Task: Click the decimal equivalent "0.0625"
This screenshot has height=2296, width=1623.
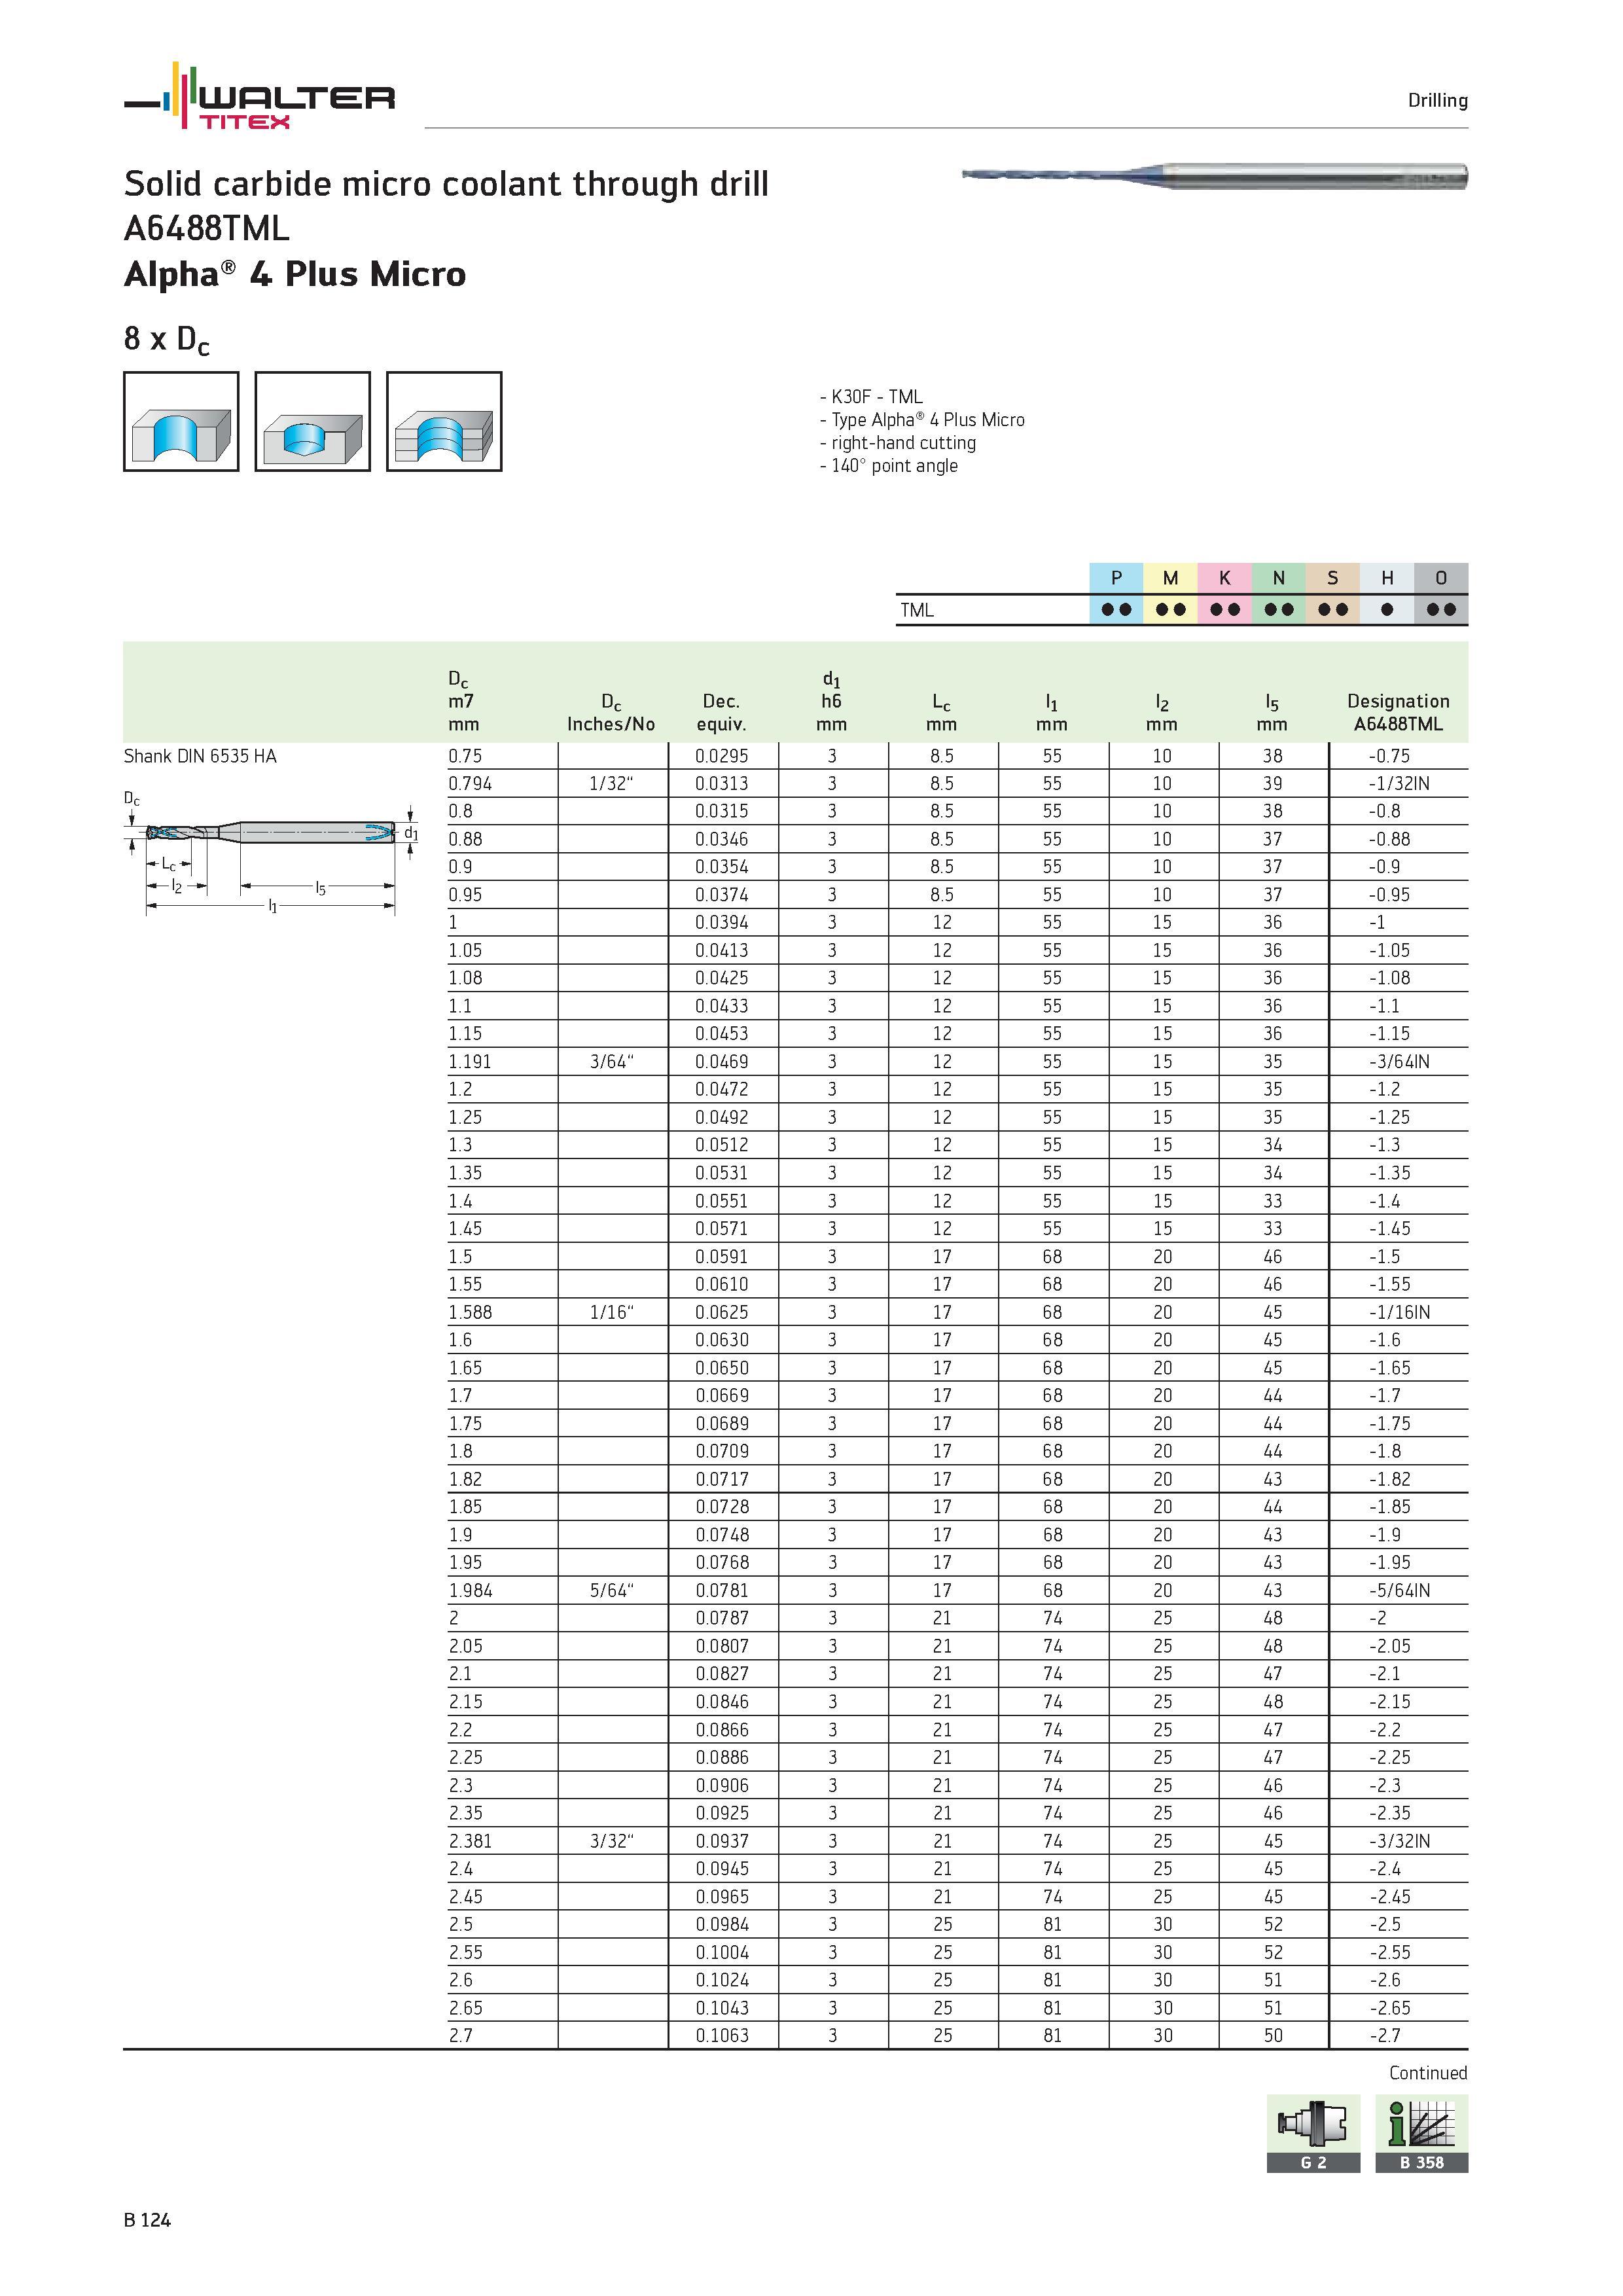Action: [x=721, y=1312]
